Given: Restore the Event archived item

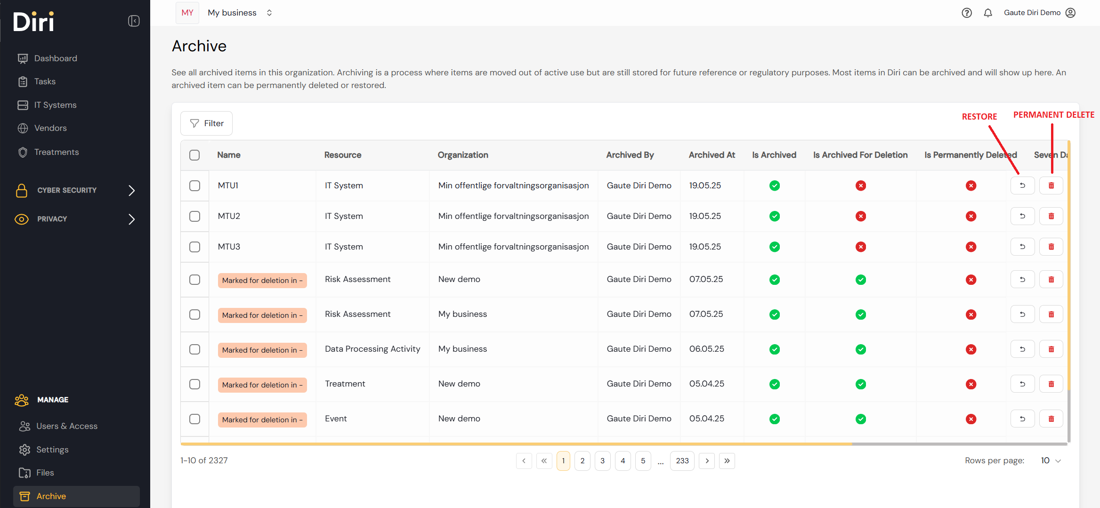Looking at the screenshot, I should pos(1022,419).
